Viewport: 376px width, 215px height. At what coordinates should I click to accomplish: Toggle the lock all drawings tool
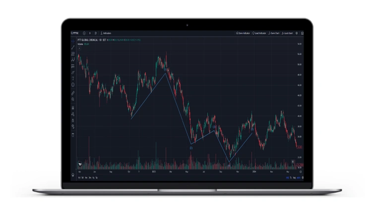[73, 120]
